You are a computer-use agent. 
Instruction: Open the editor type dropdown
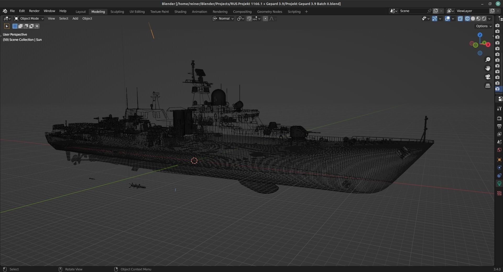pyautogui.click(x=7, y=19)
